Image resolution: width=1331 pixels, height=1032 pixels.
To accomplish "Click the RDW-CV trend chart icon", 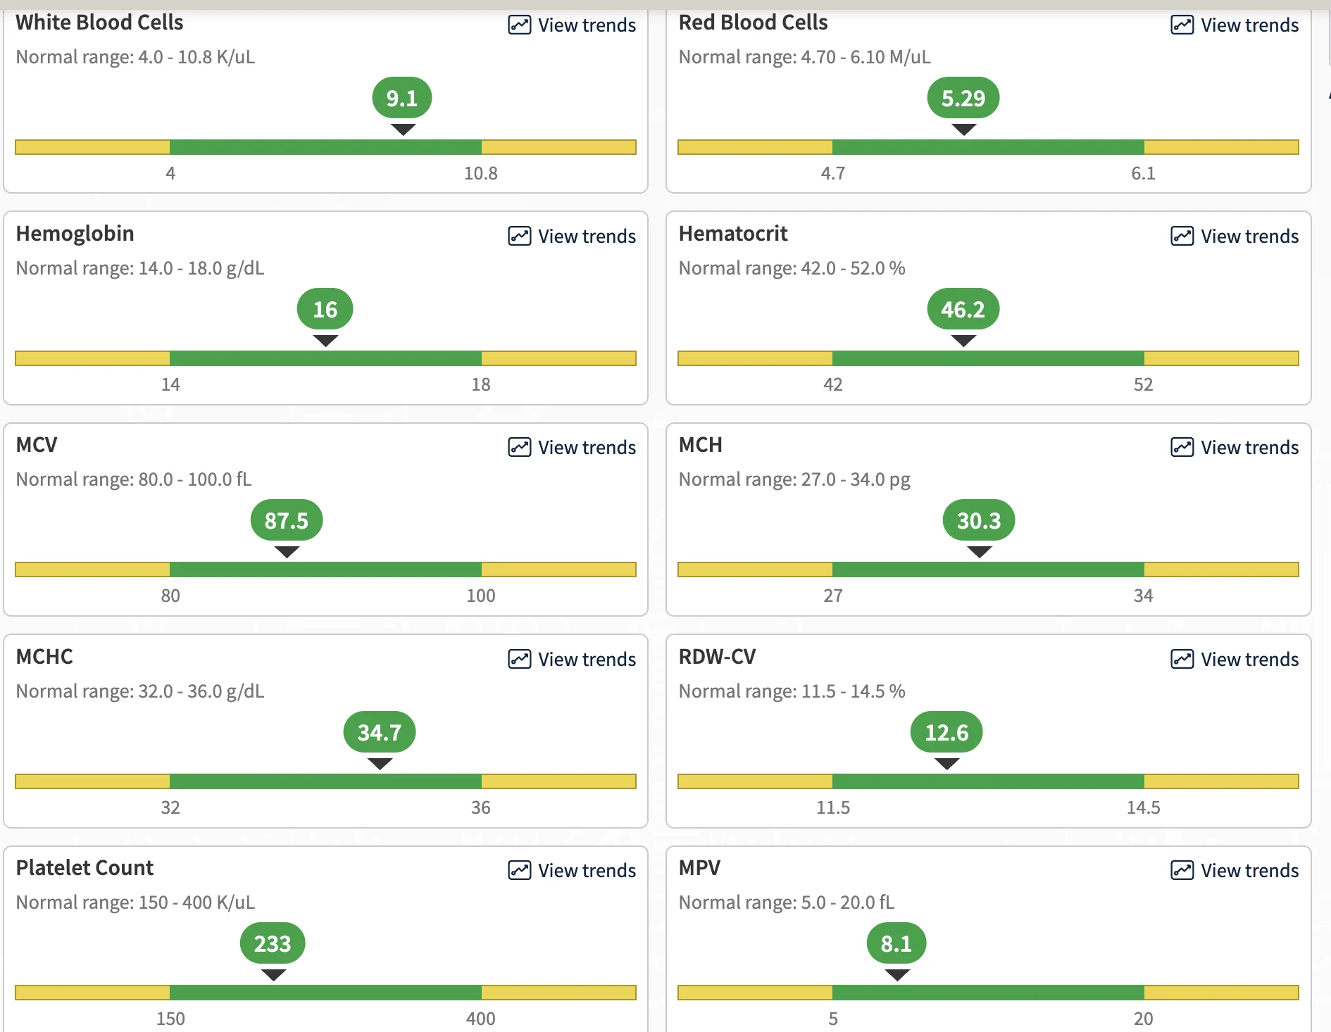I will pos(1182,659).
